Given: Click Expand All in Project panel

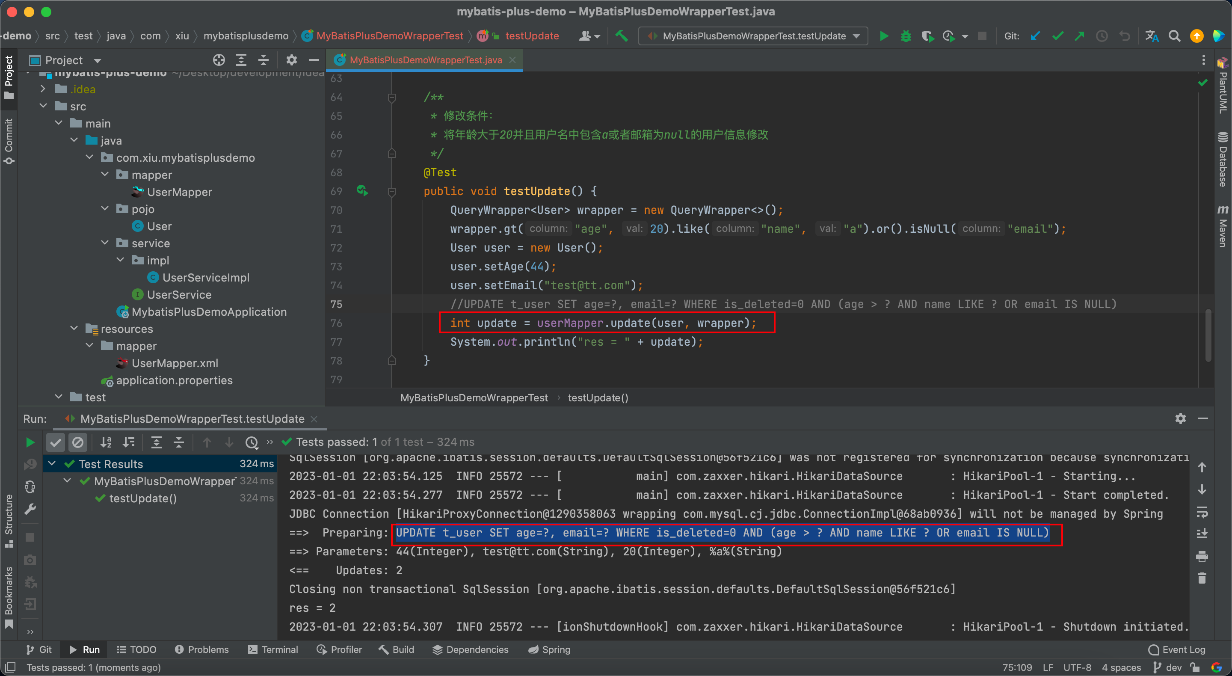Looking at the screenshot, I should click(241, 60).
